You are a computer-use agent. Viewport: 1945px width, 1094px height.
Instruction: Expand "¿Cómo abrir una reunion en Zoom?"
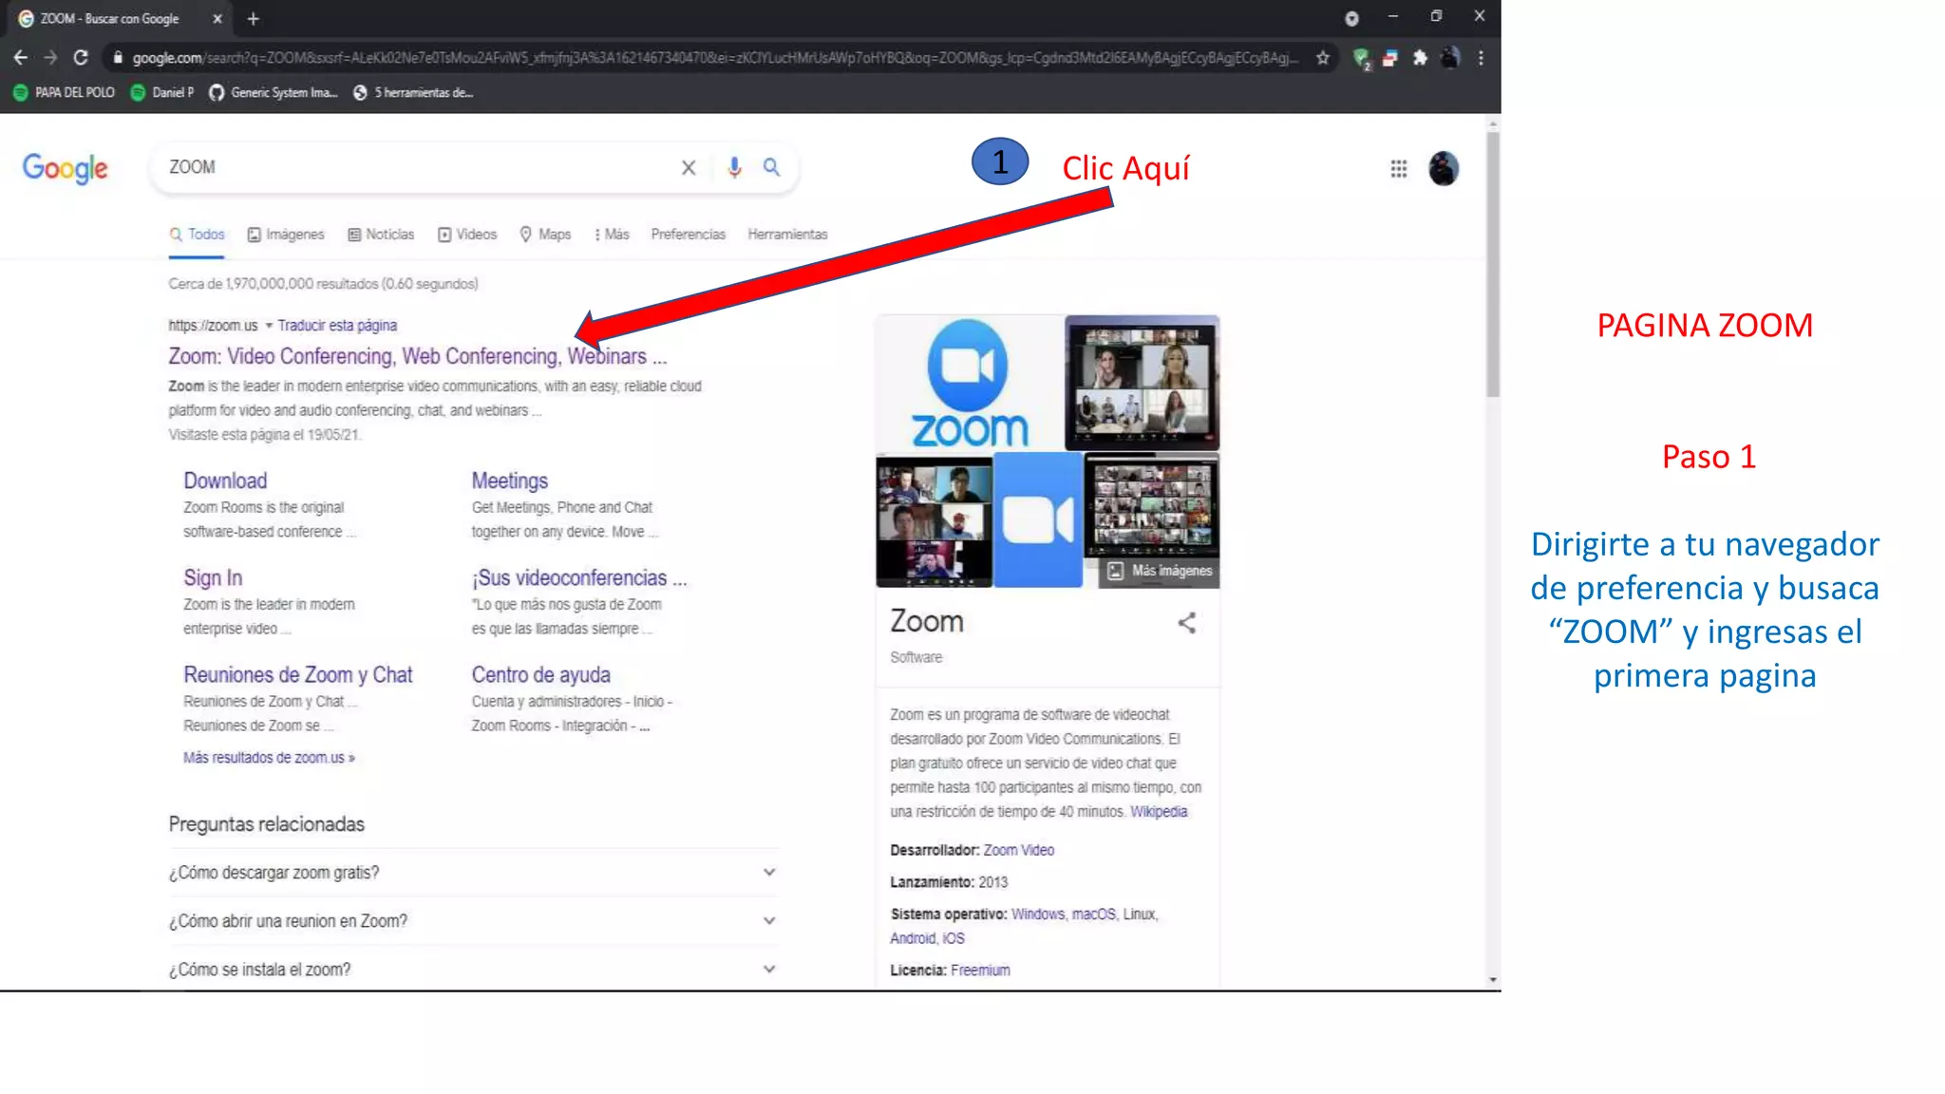pyautogui.click(x=768, y=920)
